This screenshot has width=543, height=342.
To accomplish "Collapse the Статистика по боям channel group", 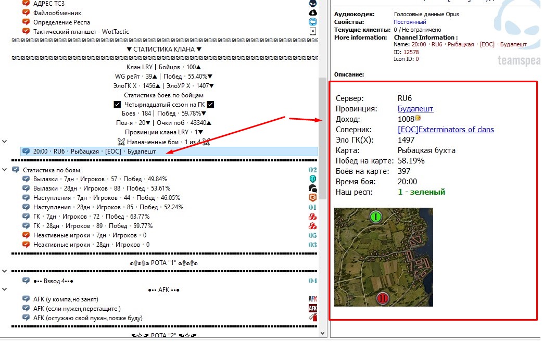I will pyautogui.click(x=5, y=170).
